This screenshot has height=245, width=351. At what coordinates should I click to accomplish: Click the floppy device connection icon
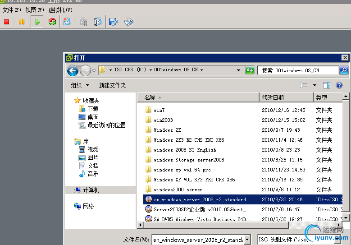pos(113,22)
